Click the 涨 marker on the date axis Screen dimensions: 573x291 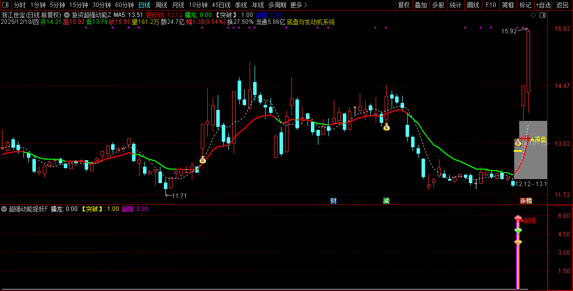tap(523, 200)
